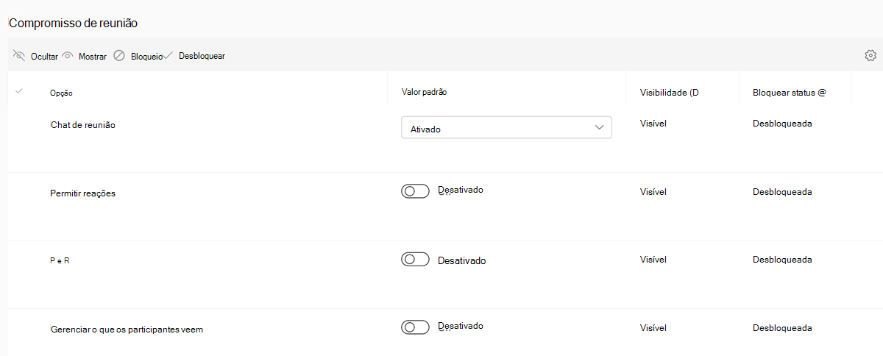This screenshot has height=356, width=883.
Task: Toggle Gerenciar o que os participantes veem
Action: (x=415, y=327)
